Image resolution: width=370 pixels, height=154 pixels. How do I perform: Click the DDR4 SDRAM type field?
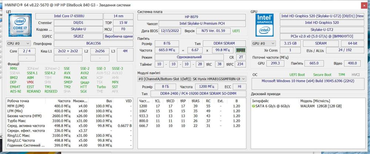coord(224,44)
